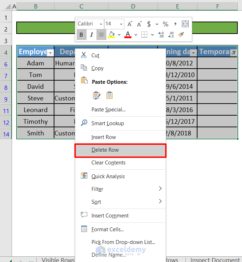
Task: Click the green title banner cell
Action: pos(127,28)
